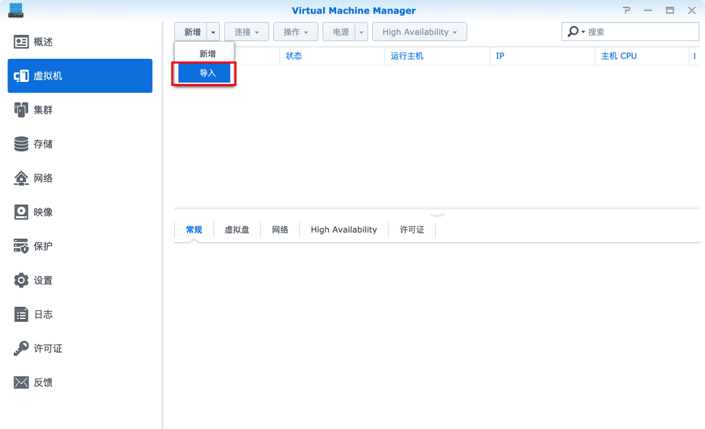Viewport: 705px width, 429px height.
Task: Open the 反馈 feedback envelope icon
Action: (x=21, y=383)
